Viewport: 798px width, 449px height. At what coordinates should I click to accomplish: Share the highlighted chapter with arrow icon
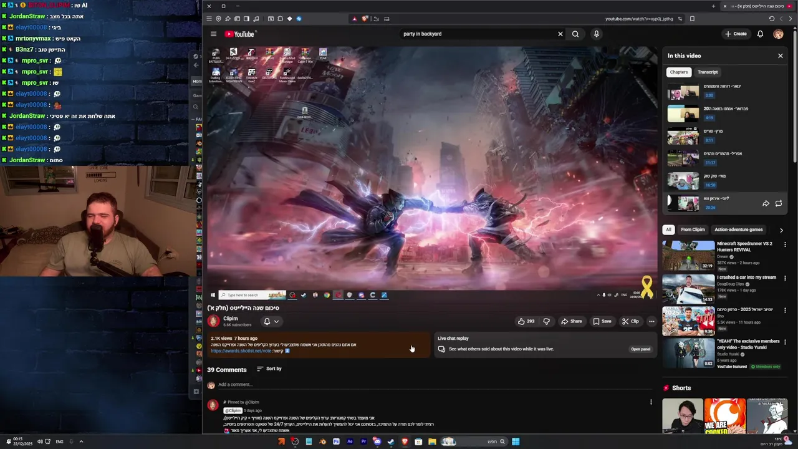766,203
